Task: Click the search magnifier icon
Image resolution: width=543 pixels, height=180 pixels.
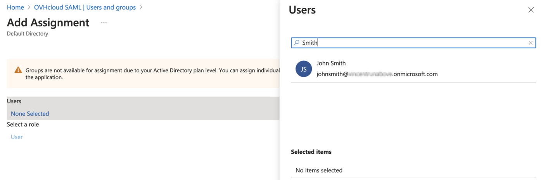Action: pyautogui.click(x=297, y=43)
